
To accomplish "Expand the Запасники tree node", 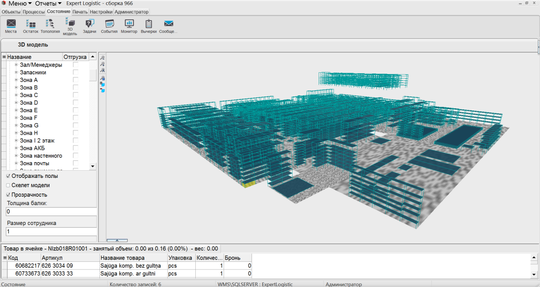I will 16,72.
